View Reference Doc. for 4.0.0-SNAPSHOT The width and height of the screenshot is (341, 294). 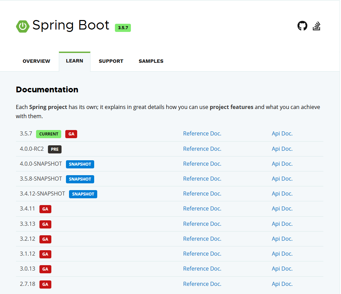(202, 164)
